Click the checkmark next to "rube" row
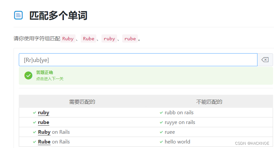Viewport: 274px width, 148px height. click(x=34, y=122)
